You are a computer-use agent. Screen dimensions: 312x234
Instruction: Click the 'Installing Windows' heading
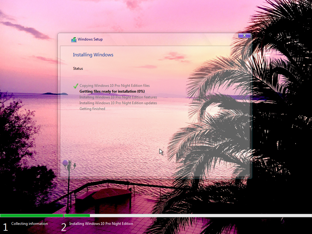[x=93, y=55]
